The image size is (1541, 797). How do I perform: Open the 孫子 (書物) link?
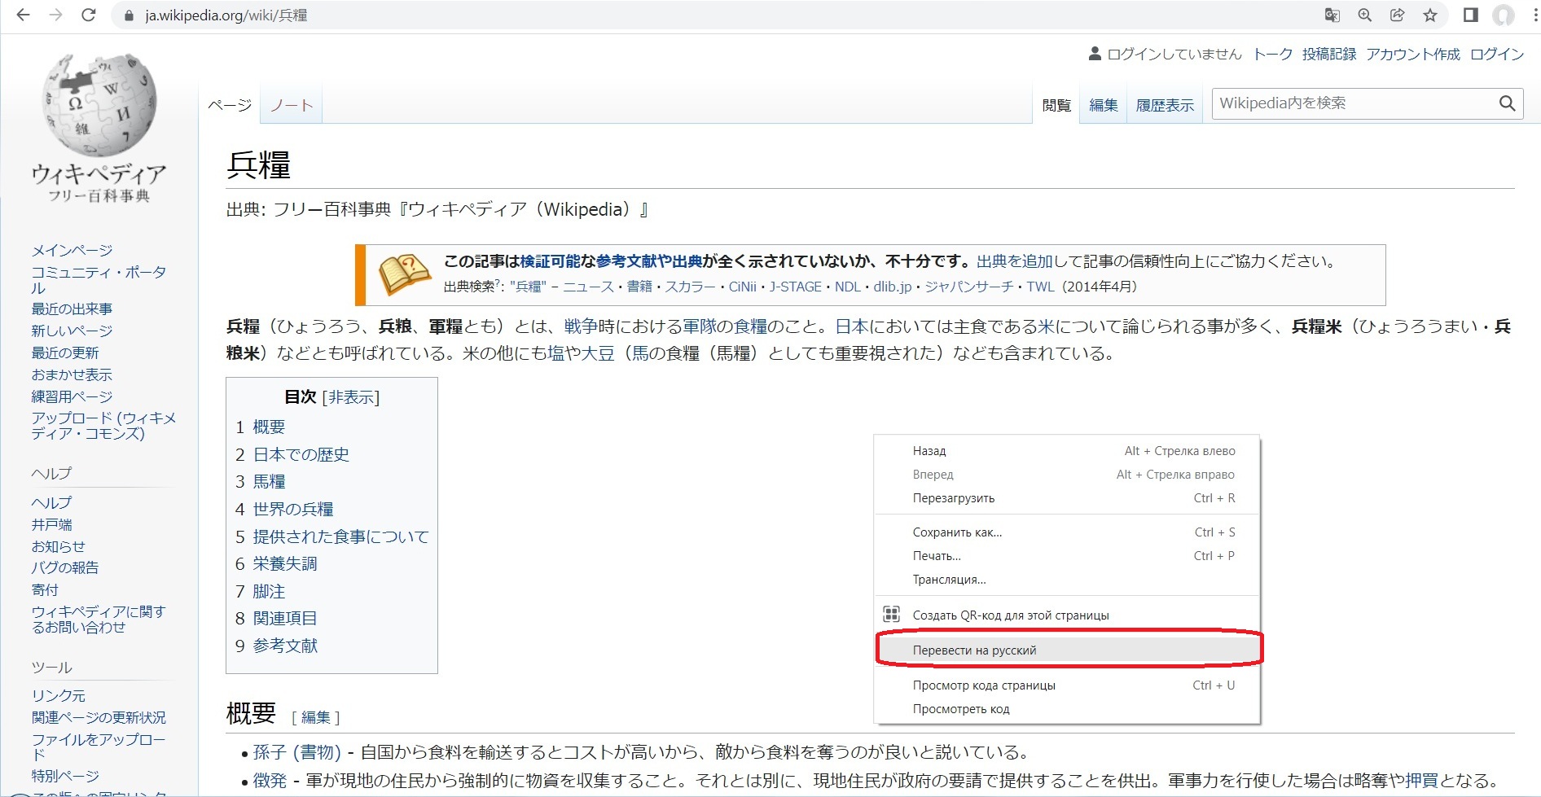pos(296,752)
